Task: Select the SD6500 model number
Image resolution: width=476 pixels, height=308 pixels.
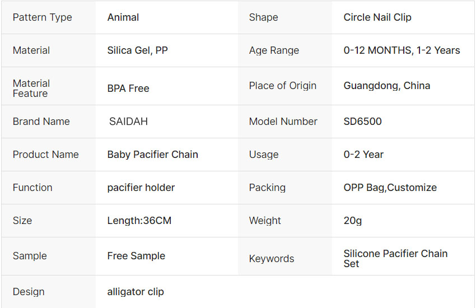Action: coord(363,122)
